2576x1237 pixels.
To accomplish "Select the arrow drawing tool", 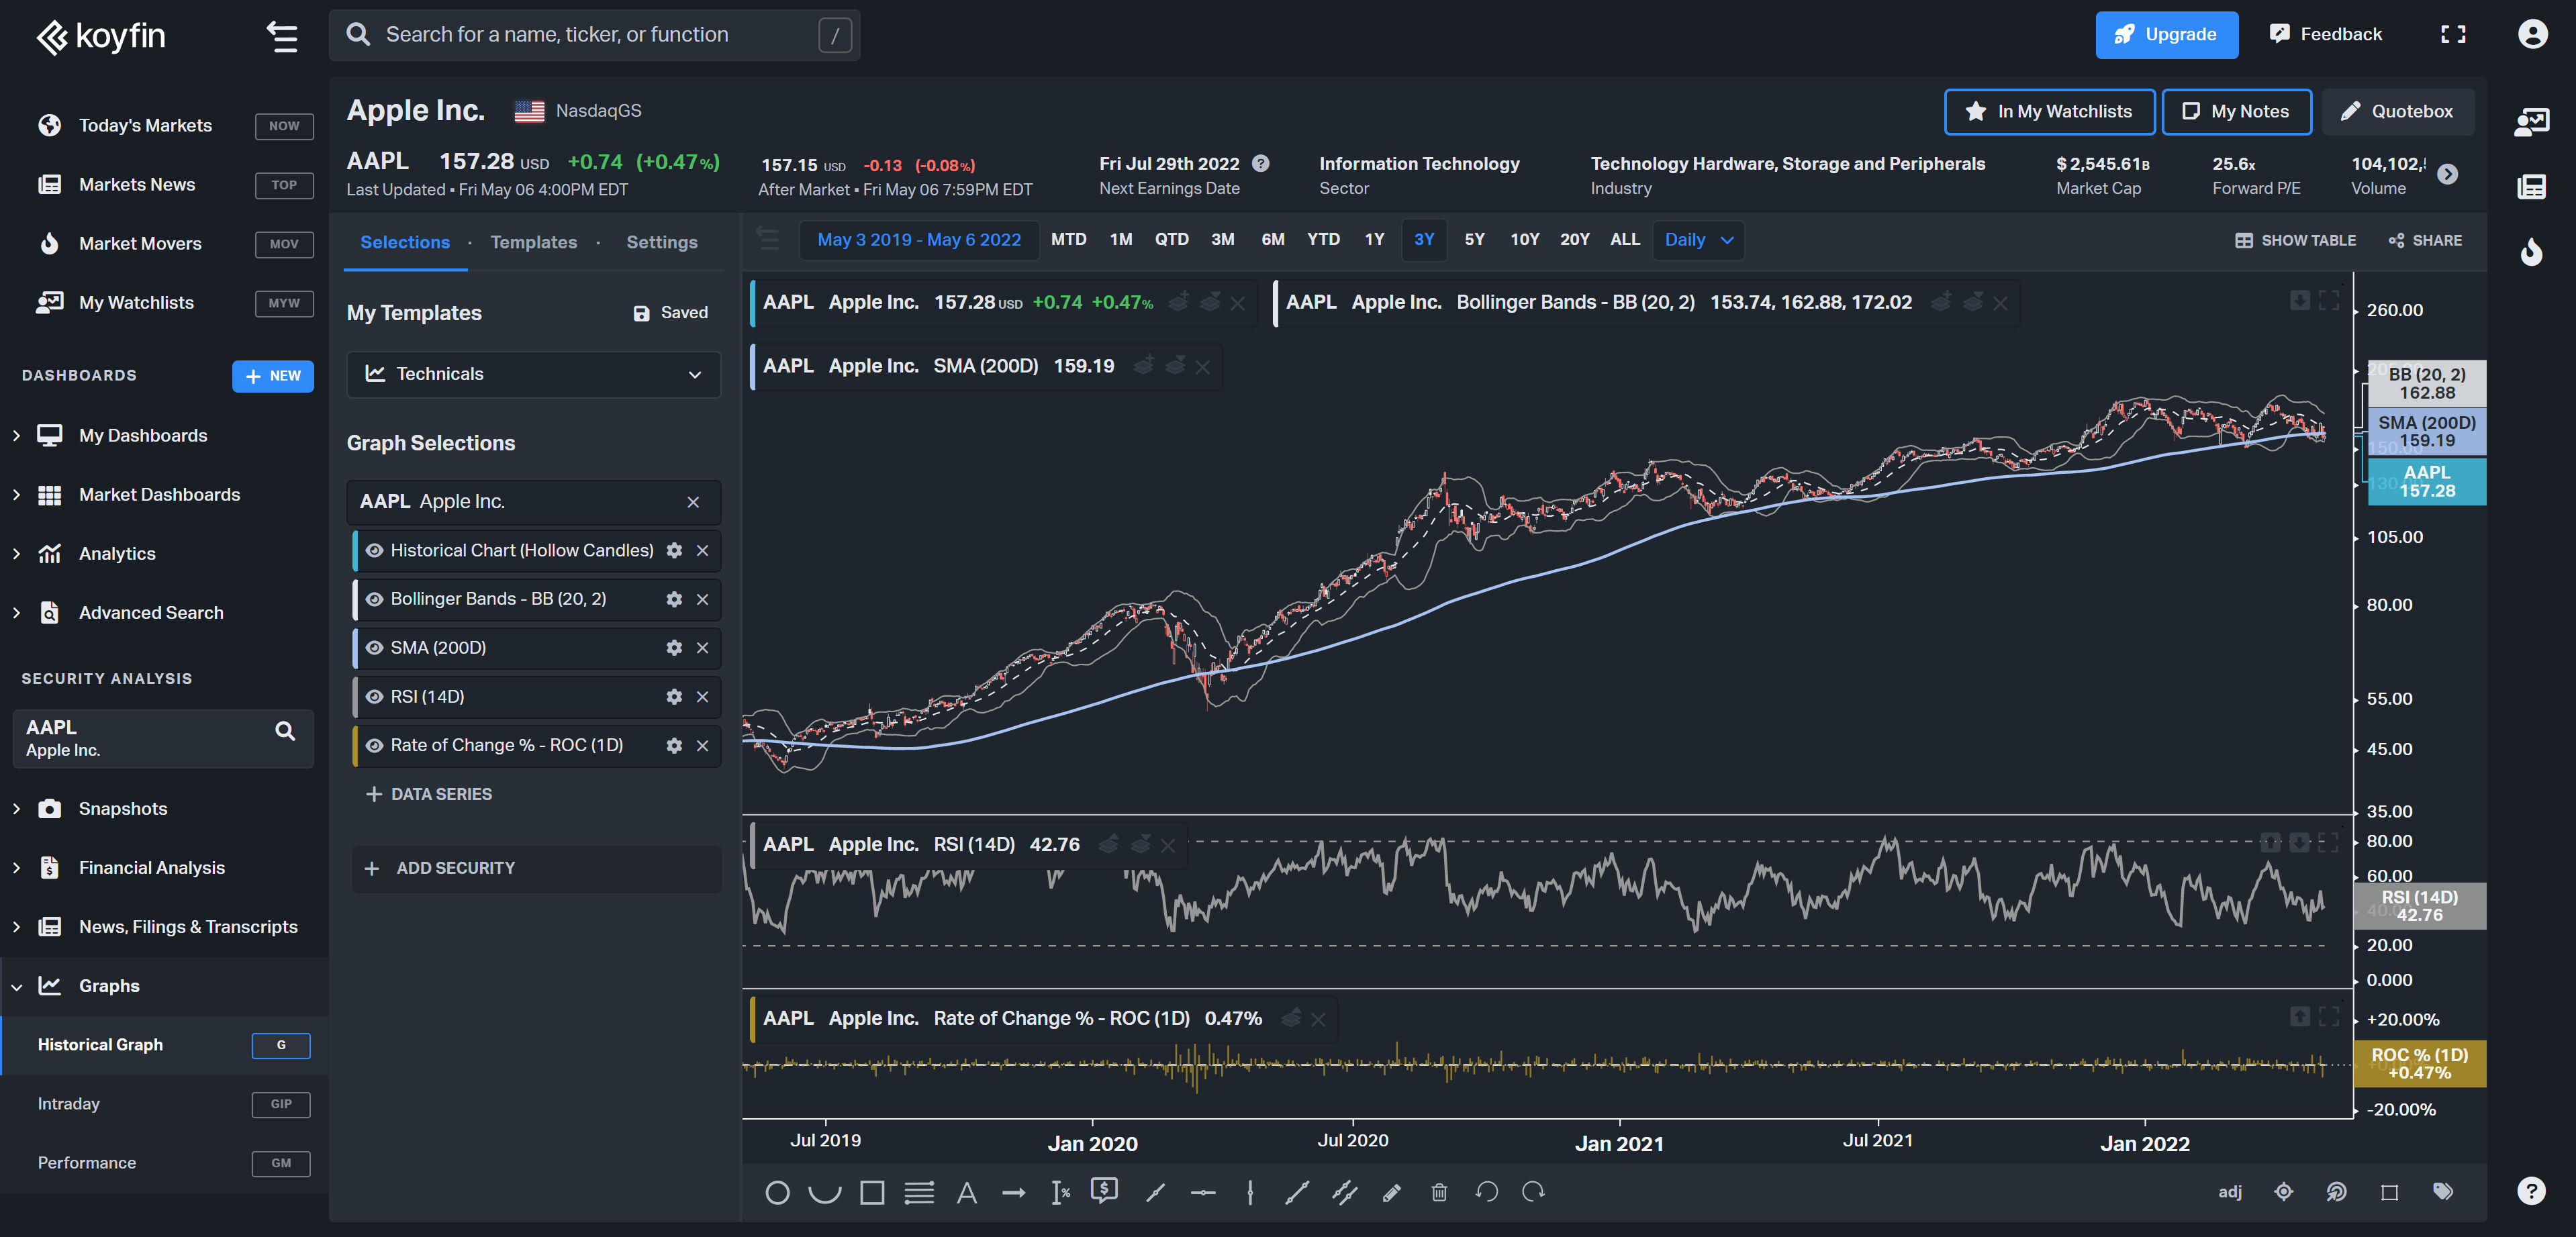I will pyautogui.click(x=1013, y=1192).
